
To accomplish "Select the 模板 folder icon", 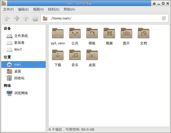I will pos(92,33).
